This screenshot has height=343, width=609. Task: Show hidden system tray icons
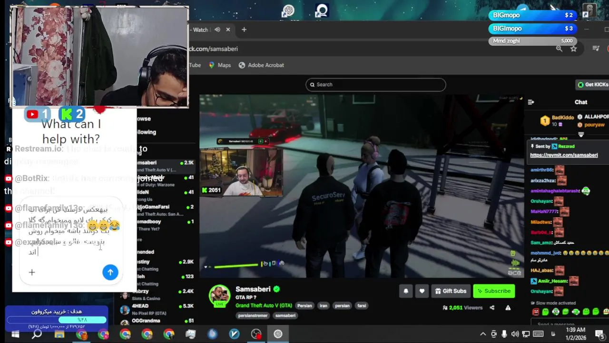coord(483,334)
